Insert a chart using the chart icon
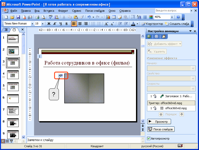Image resolution: width=199 pixels, height=150 pixels. [108, 17]
